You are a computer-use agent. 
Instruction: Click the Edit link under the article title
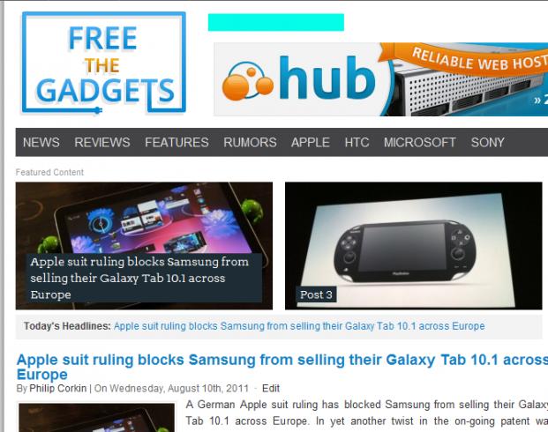[x=271, y=388]
